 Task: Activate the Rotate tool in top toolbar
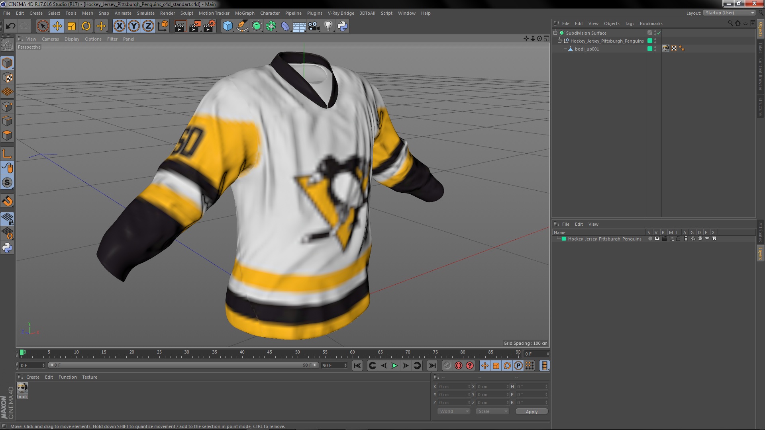click(86, 26)
